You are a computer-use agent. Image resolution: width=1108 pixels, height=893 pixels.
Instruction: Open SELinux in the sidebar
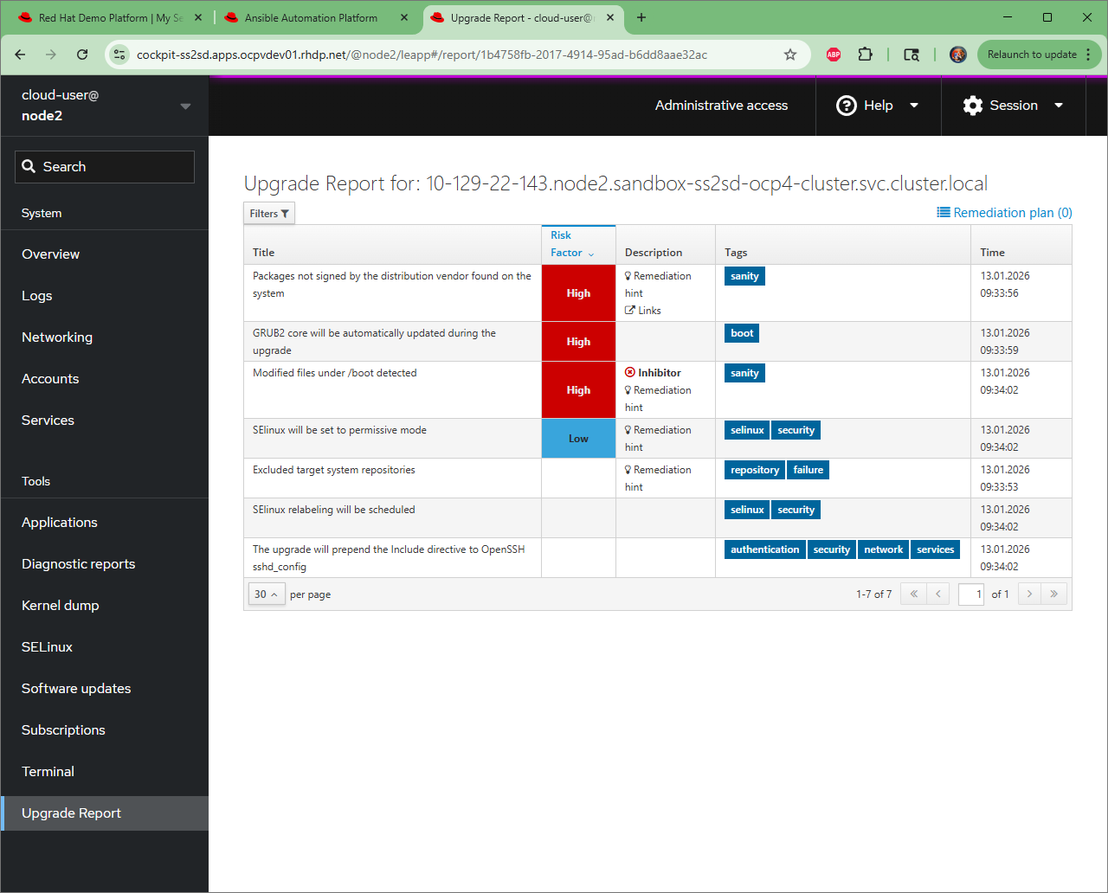click(x=105, y=647)
